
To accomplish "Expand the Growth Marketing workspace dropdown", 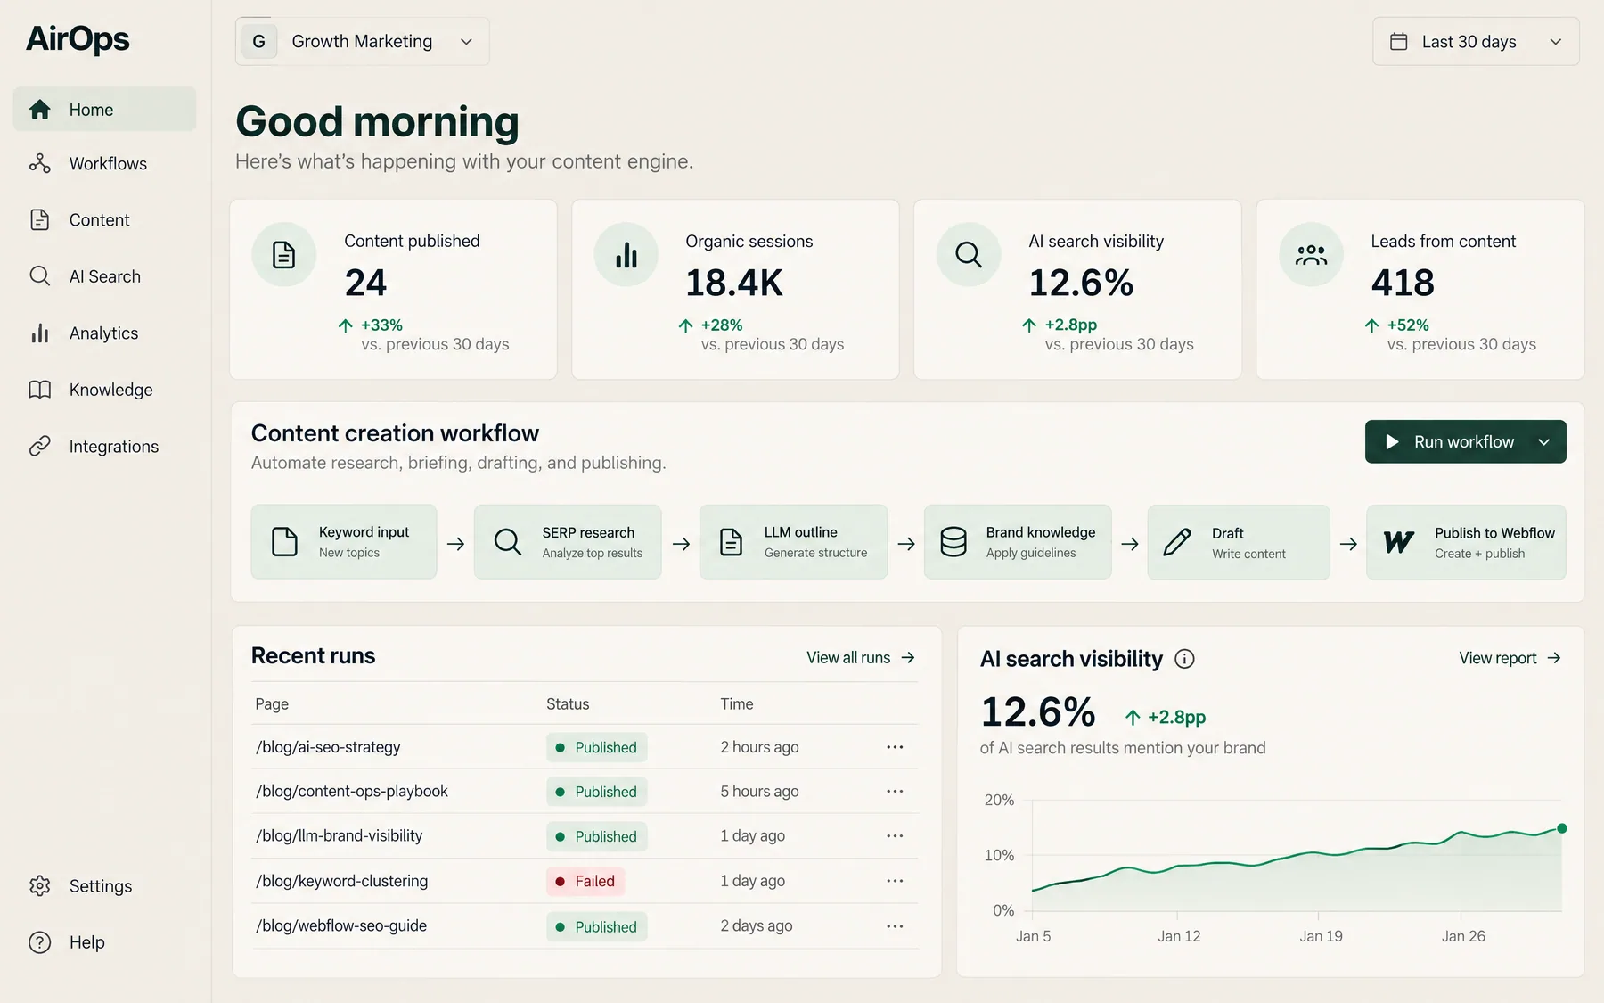I will click(362, 41).
